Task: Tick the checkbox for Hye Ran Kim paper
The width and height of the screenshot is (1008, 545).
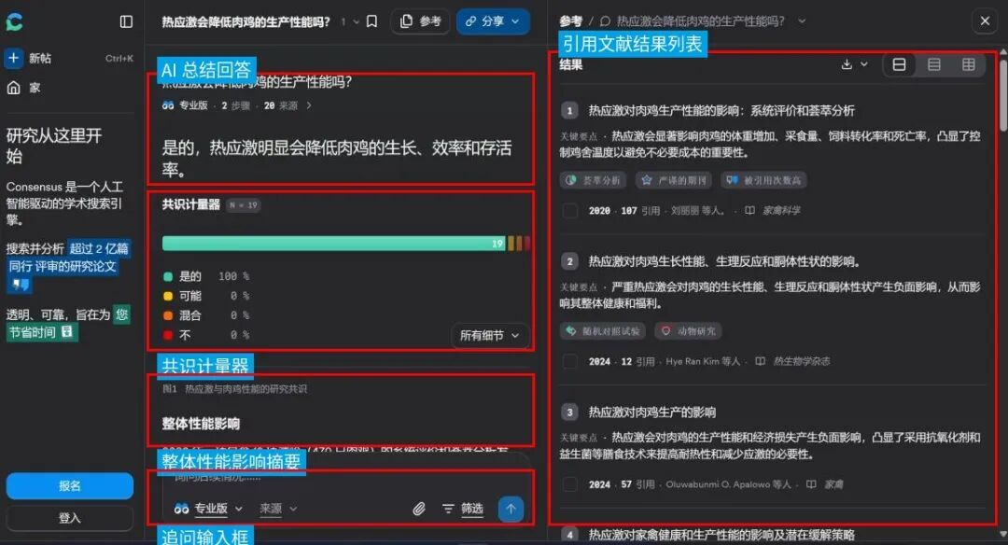Action: click(570, 361)
